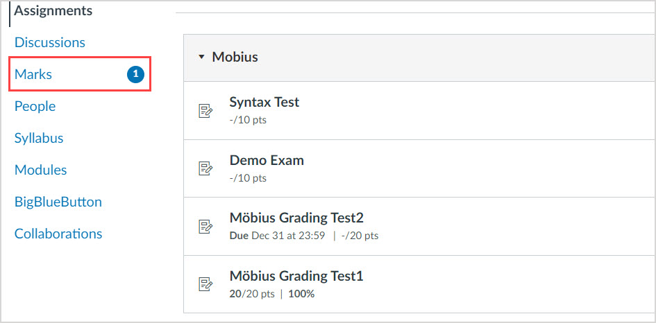Open the Syntax Test assignment link
Viewport: 656px width, 323px height.
tap(264, 102)
